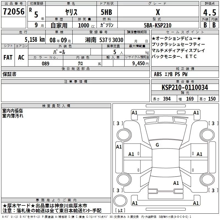Select the B rating under 外装
The image size is (220, 220).
(205, 25)
